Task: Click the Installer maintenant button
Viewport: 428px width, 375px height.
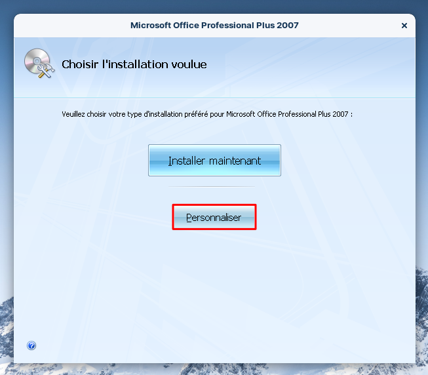Action: [x=214, y=161]
